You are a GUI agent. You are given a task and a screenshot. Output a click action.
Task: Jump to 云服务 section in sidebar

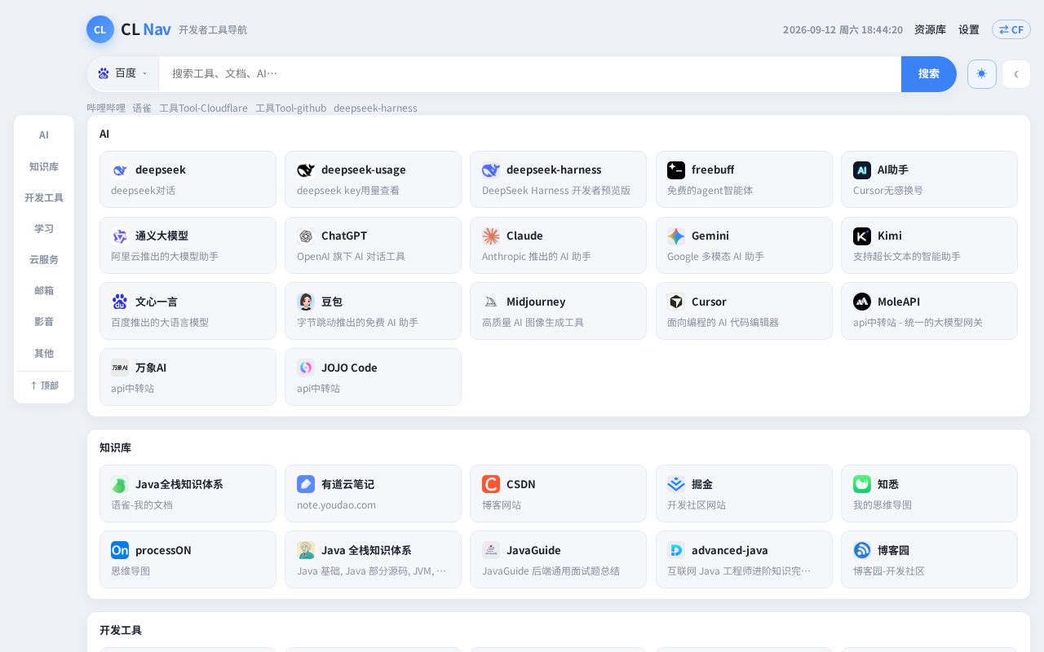44,259
